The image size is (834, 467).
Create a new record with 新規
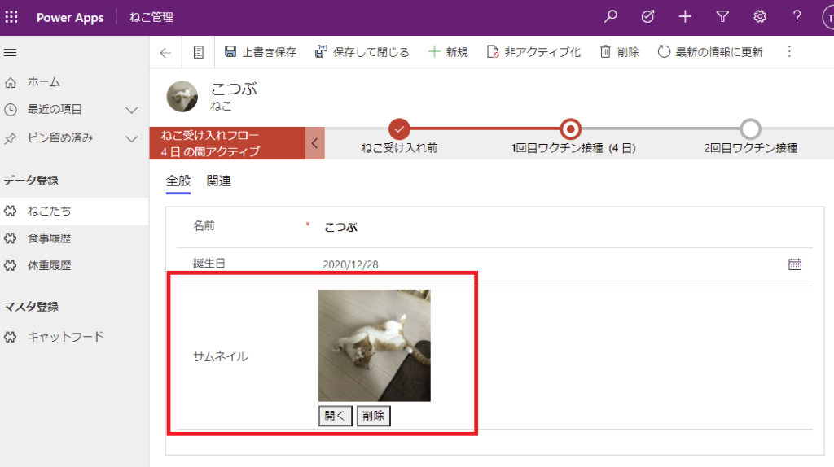[x=448, y=52]
